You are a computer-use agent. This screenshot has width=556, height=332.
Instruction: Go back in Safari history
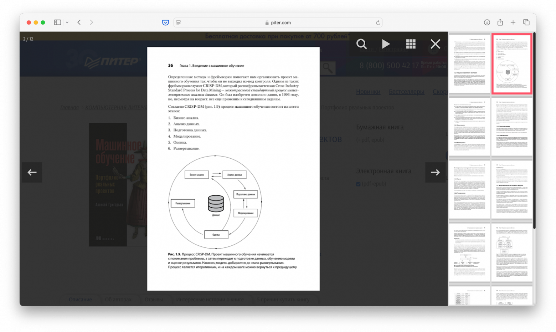[79, 22]
